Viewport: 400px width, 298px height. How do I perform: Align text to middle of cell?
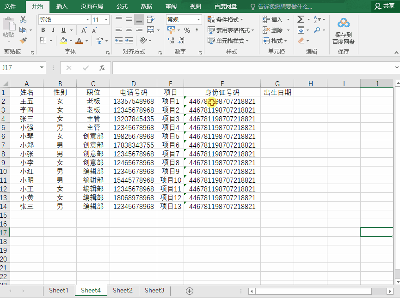click(129, 19)
